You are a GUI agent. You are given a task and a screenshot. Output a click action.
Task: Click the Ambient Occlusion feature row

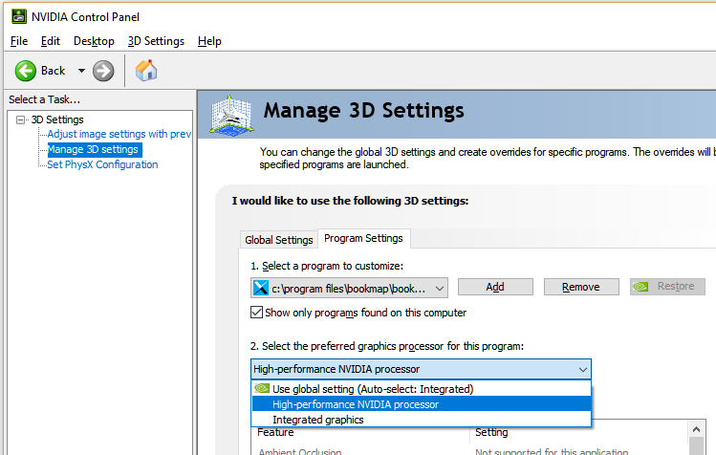point(300,451)
